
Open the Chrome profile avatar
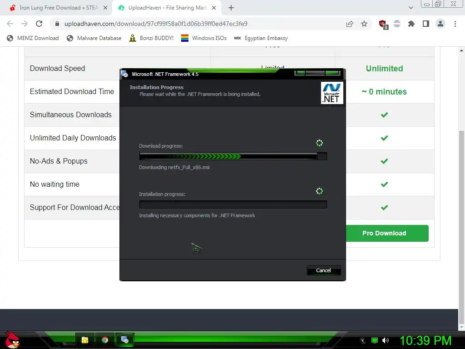tap(440, 24)
